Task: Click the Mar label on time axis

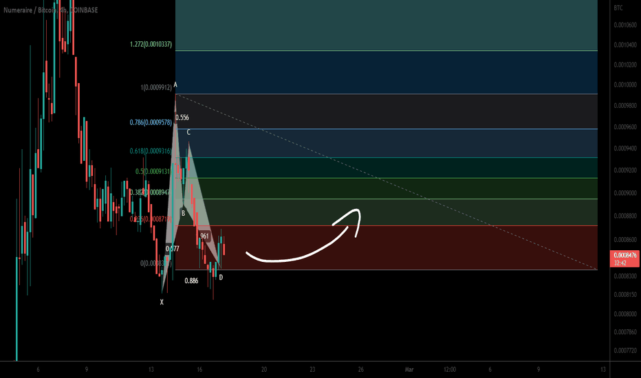Action: pyautogui.click(x=409, y=370)
